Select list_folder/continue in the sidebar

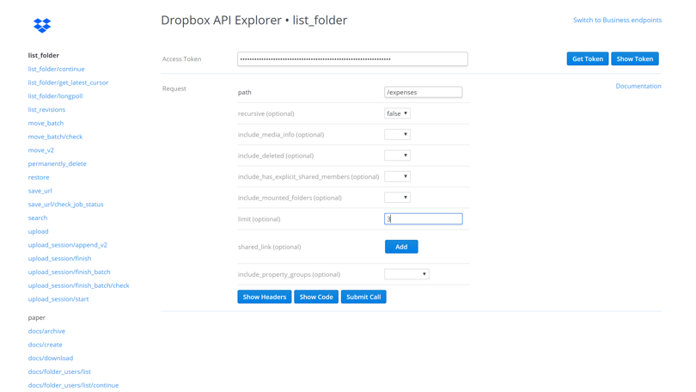click(56, 69)
